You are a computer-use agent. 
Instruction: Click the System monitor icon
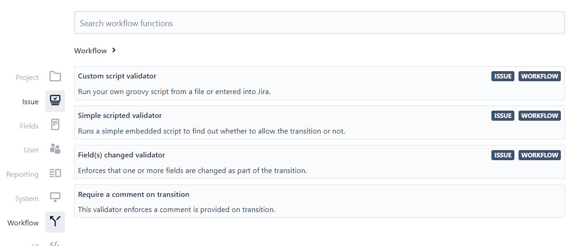point(55,197)
